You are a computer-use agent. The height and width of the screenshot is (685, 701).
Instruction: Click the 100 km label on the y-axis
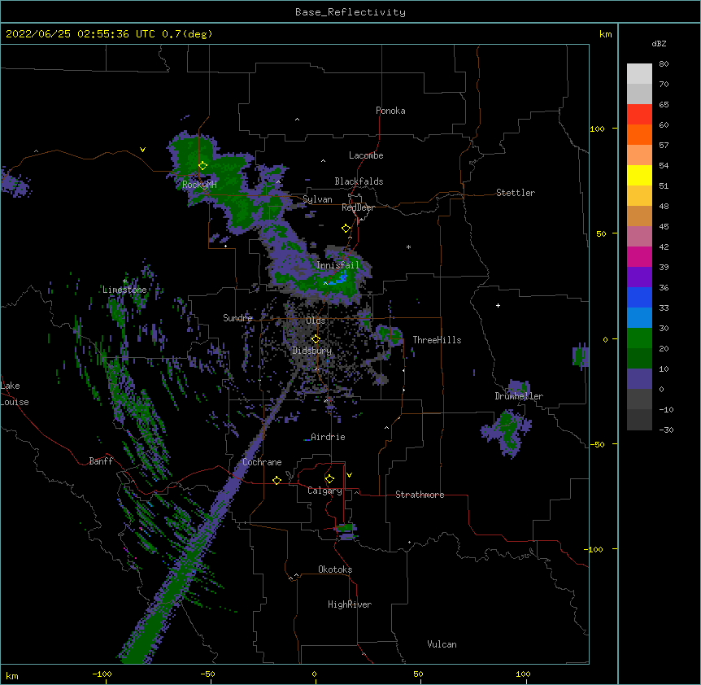coord(597,129)
